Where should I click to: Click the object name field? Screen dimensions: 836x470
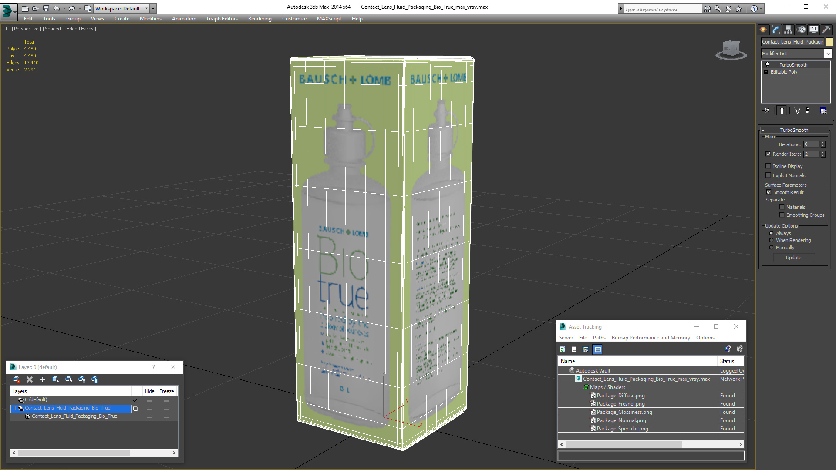(x=792, y=42)
